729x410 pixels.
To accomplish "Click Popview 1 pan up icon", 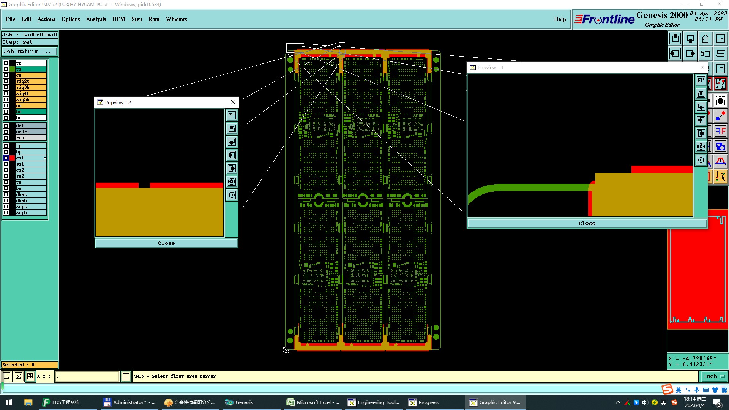I will 701,93.
